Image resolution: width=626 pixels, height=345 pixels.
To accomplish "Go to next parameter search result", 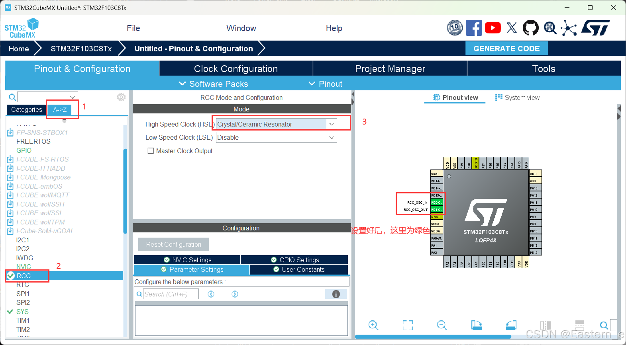I will pos(235,294).
